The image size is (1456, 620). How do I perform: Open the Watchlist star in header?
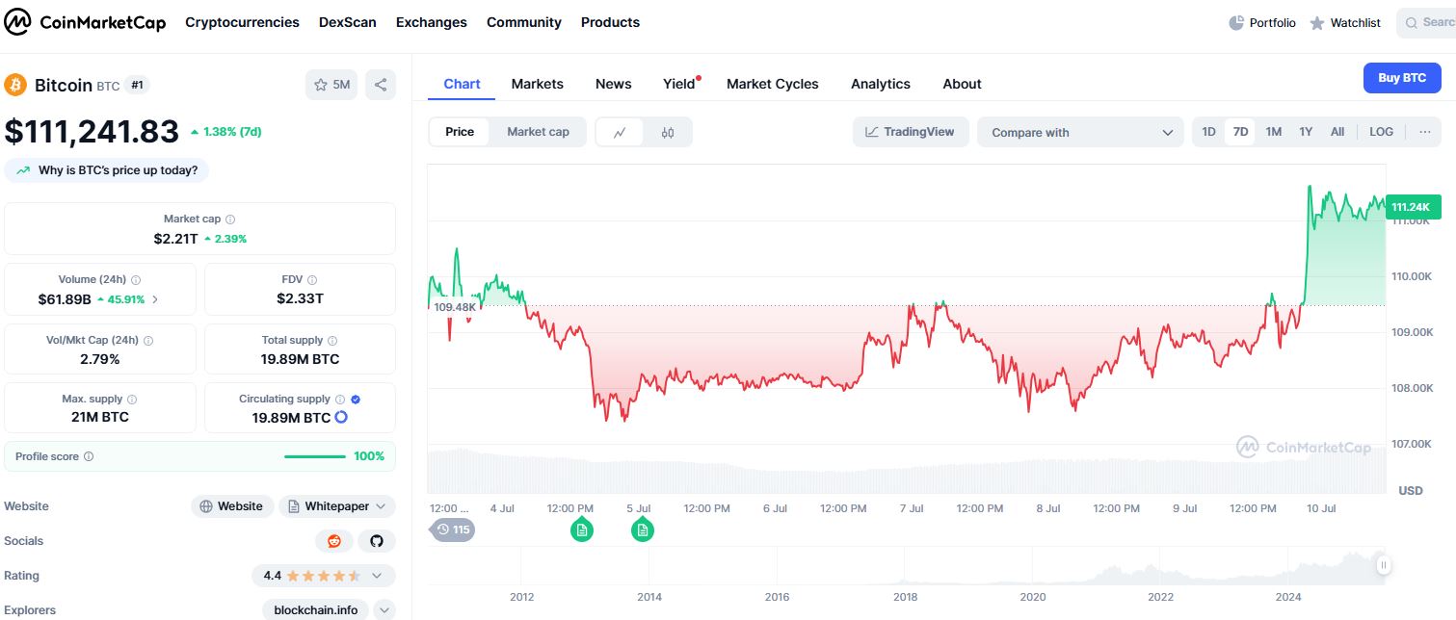pos(1317,23)
